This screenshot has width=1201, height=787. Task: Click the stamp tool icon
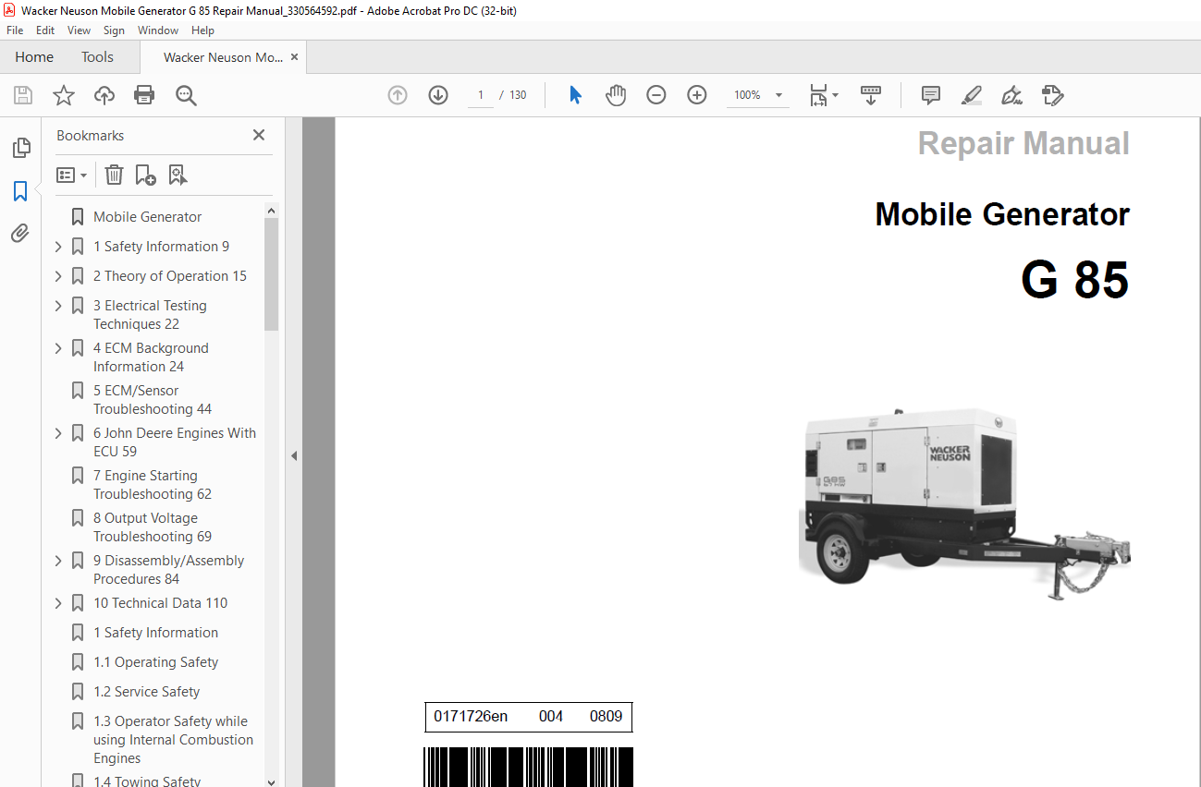1052,95
